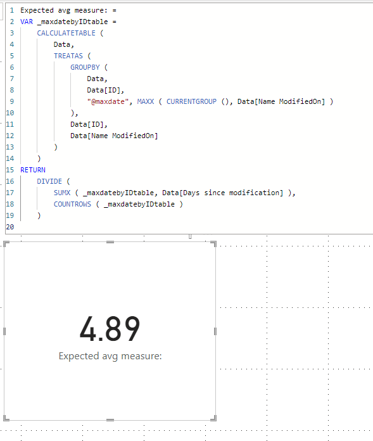Click the "@maxdate" string literal
373x441 pixels.
point(108,101)
